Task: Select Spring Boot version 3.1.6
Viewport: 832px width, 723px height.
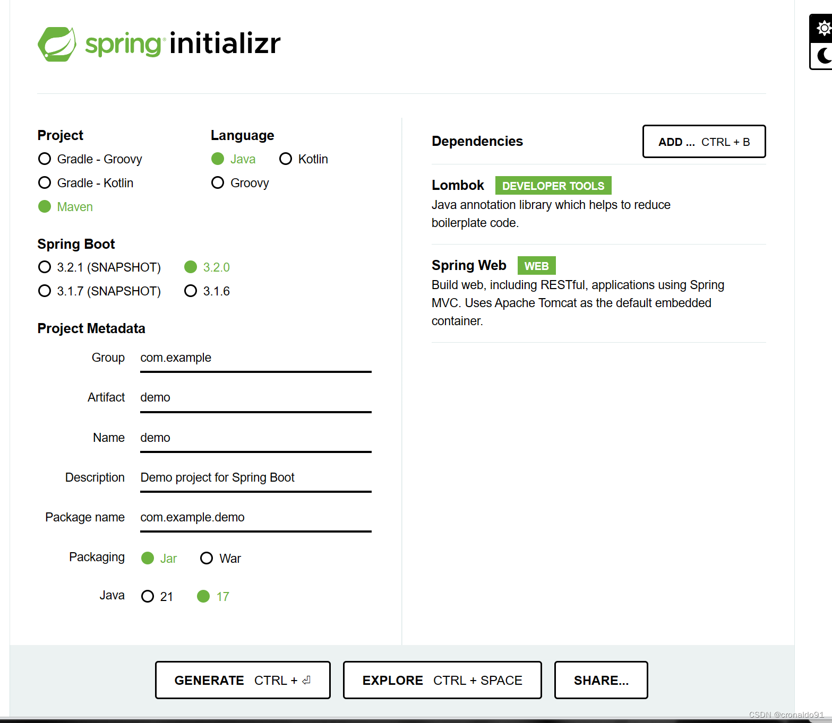Action: pyautogui.click(x=207, y=291)
